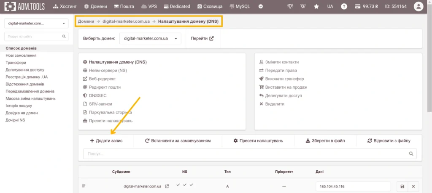Open the Пошта menu
The height and width of the screenshot is (193, 432).
(x=124, y=6)
